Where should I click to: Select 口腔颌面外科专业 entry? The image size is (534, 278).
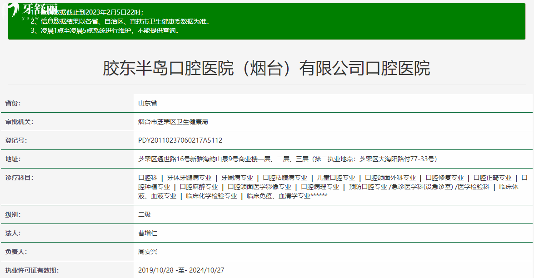click(390, 178)
